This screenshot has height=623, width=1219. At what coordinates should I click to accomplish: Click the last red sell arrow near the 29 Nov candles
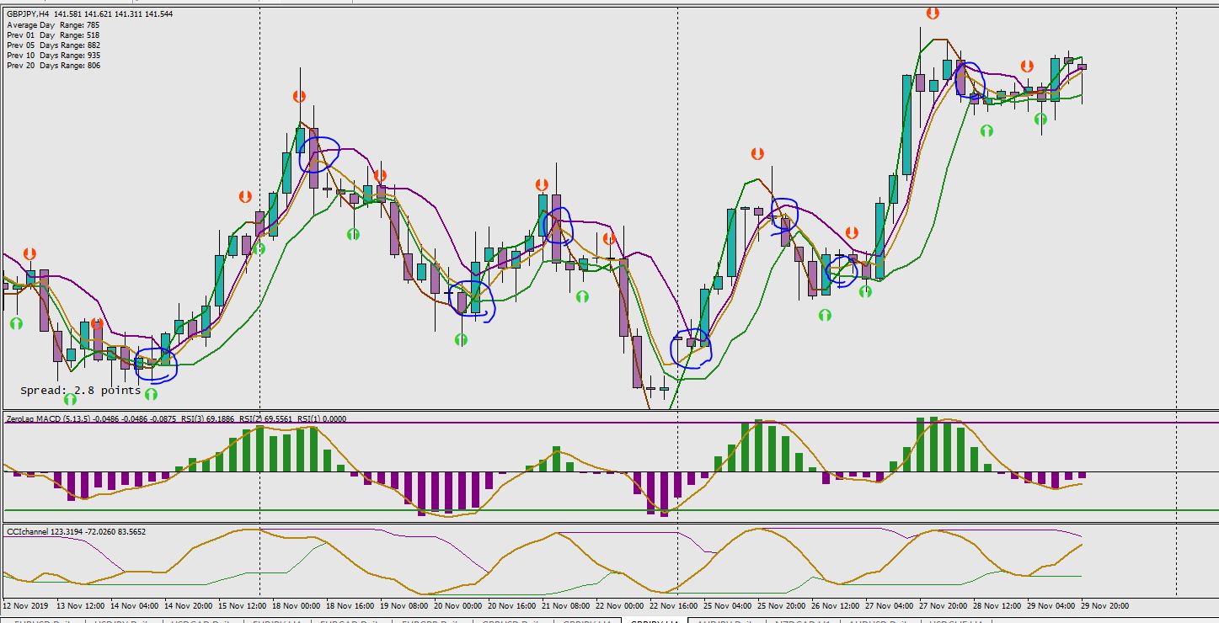pyautogui.click(x=1027, y=67)
